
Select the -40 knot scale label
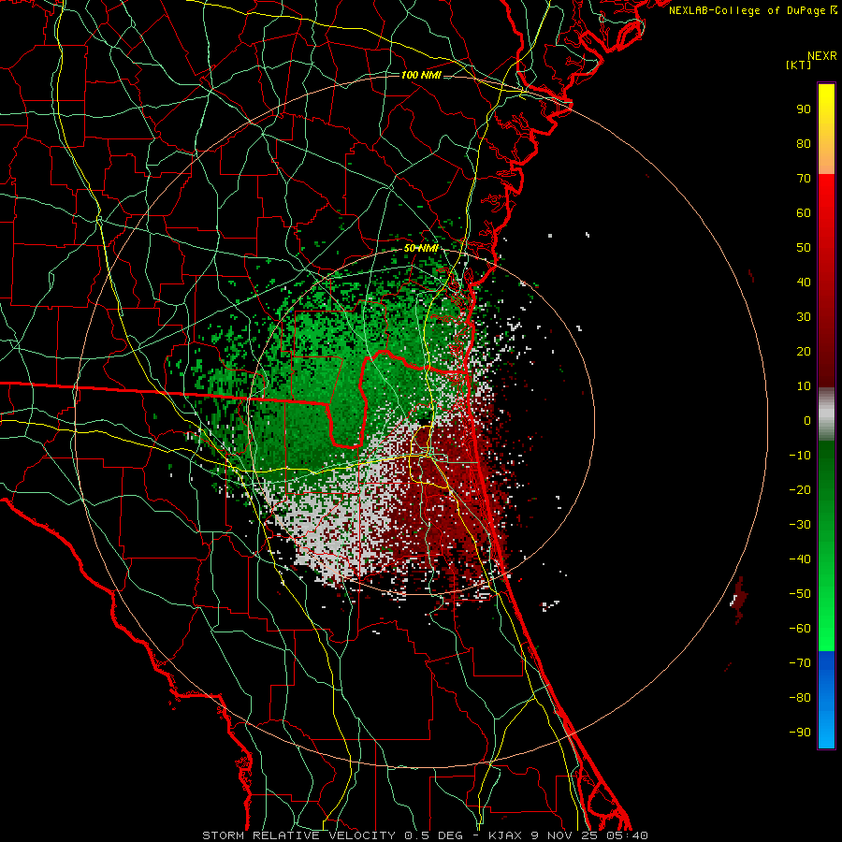tap(800, 559)
